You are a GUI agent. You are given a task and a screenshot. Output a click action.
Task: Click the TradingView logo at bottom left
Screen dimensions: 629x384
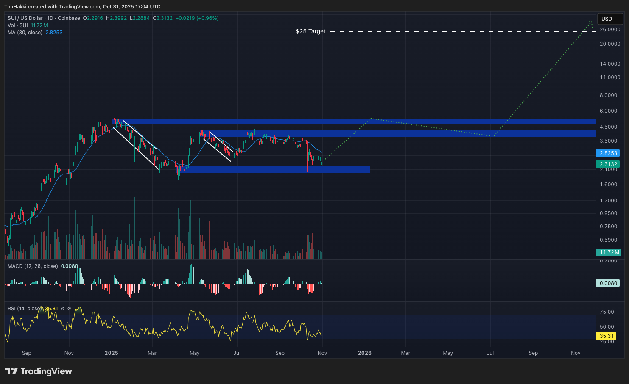(38, 371)
